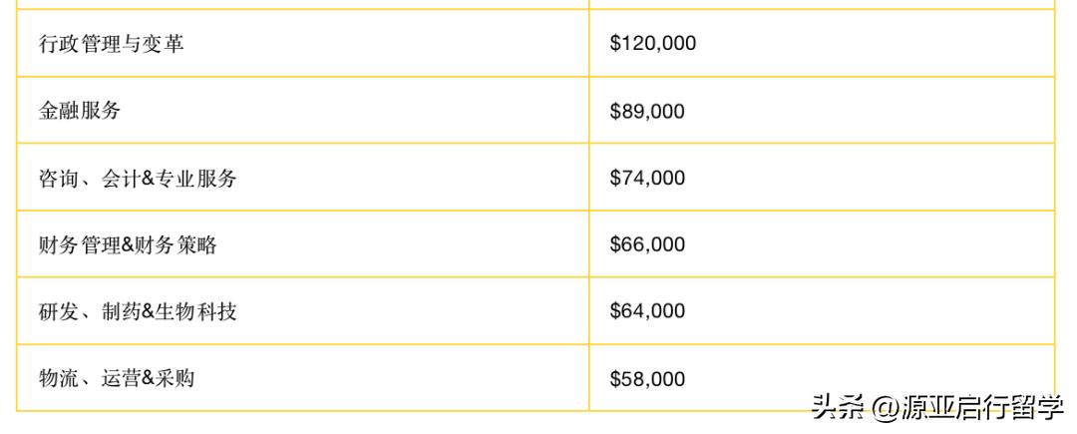Click the 金融服务 row label
1077x434 pixels.
click(x=80, y=111)
